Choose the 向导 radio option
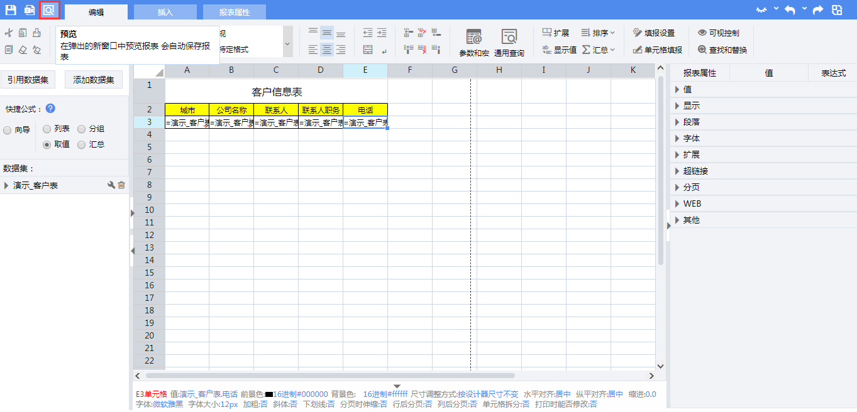 click(8, 131)
